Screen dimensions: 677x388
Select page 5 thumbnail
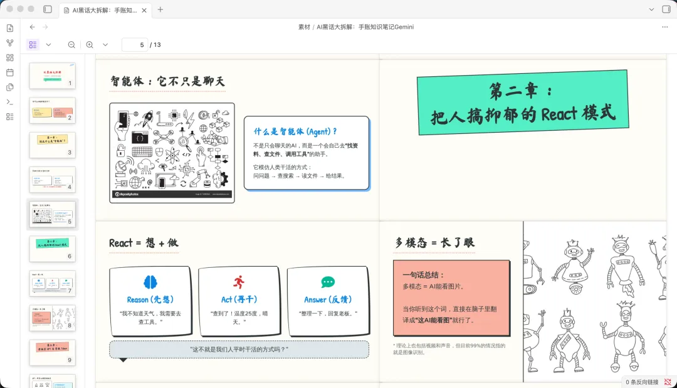tap(53, 214)
